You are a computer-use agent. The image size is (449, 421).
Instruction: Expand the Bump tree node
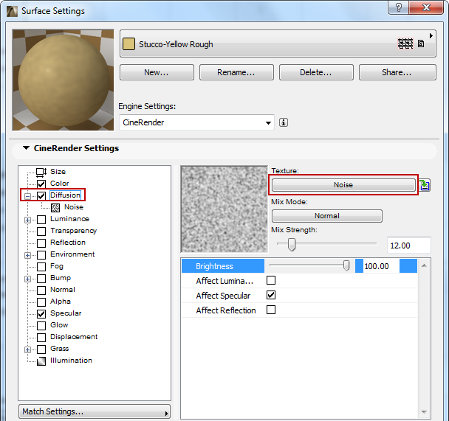pyautogui.click(x=27, y=279)
